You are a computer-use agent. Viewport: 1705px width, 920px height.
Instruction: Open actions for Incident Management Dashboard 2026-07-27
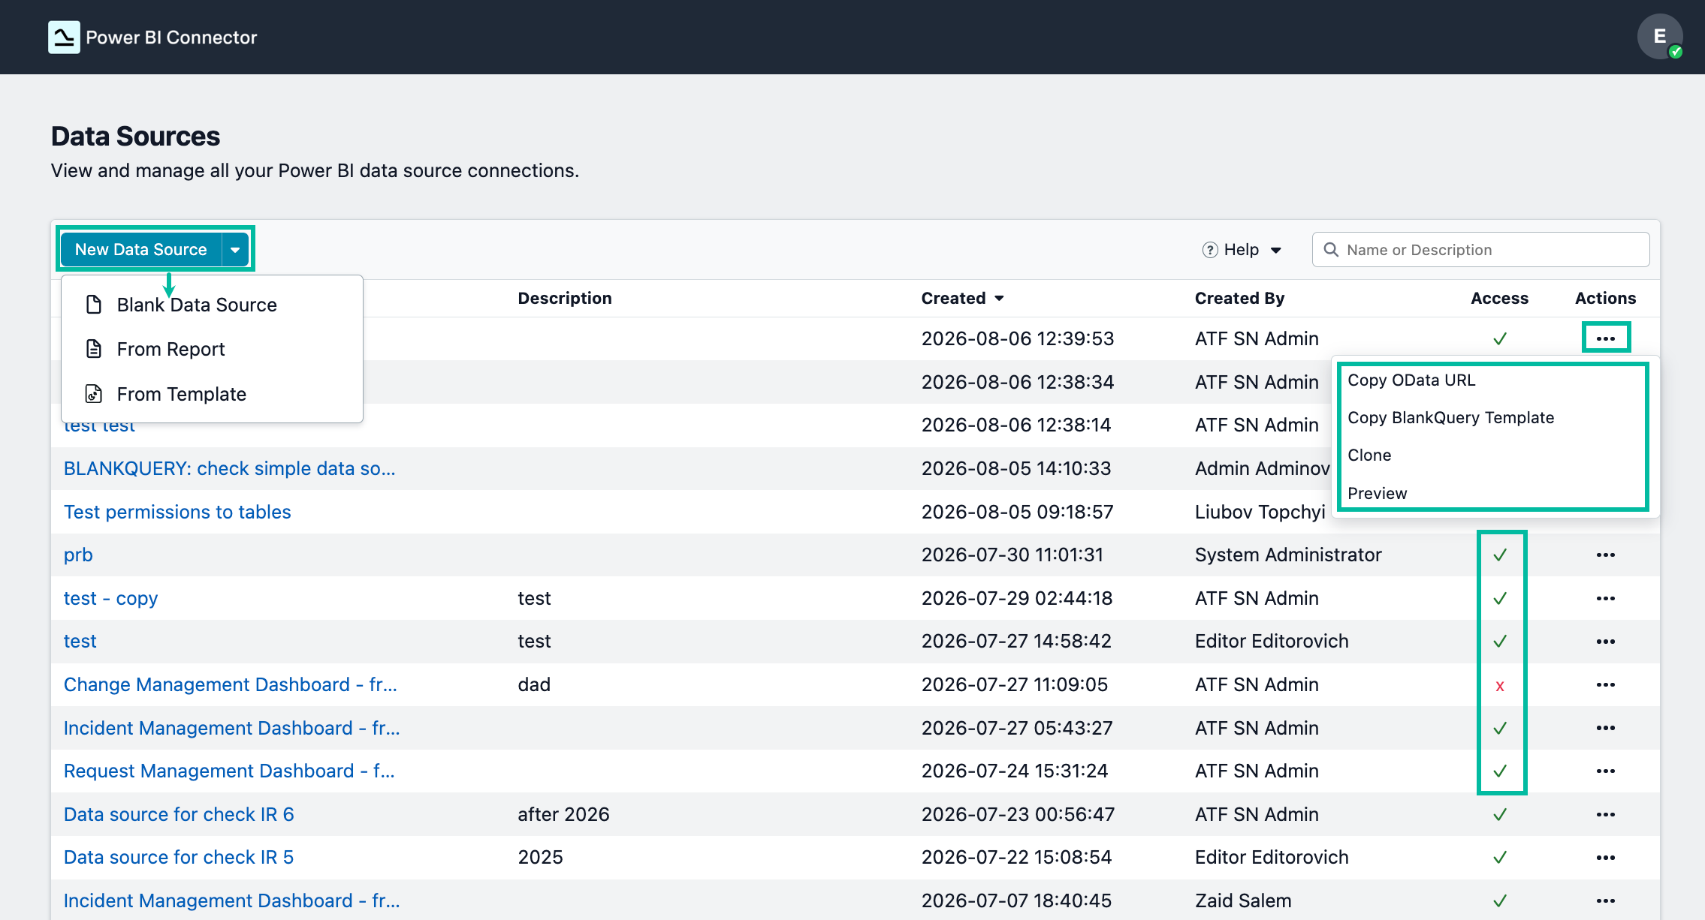point(1606,728)
